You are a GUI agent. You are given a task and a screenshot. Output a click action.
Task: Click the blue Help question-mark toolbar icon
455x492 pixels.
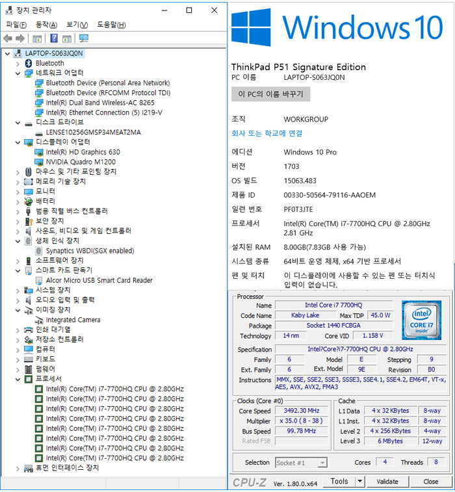(54, 38)
